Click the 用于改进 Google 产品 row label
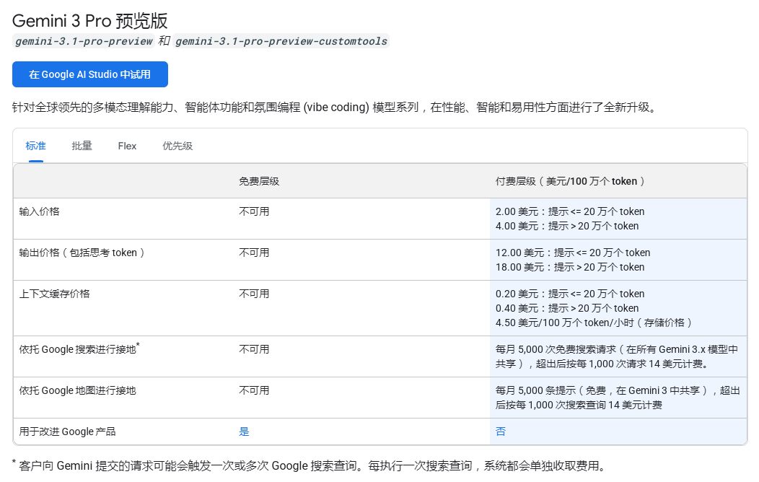This screenshot has width=759, height=482. point(67,431)
